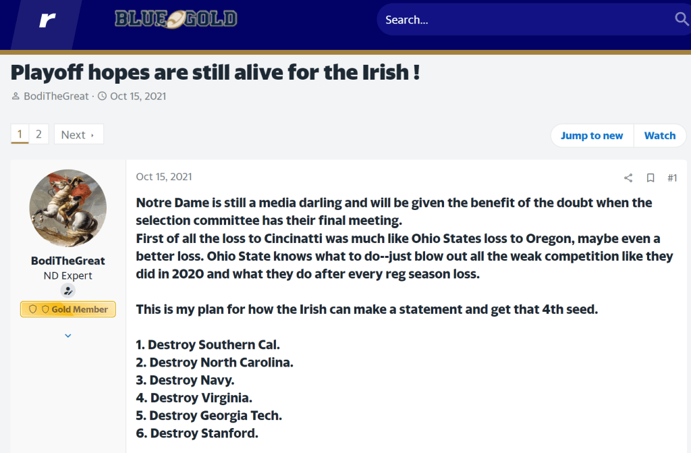Go to page 2 of the thread
This screenshot has width=691, height=453.
point(38,134)
